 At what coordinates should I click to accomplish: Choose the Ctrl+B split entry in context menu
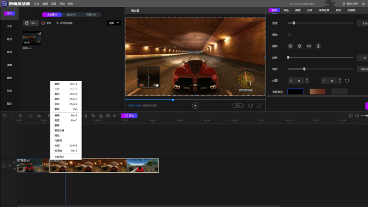(x=66, y=146)
